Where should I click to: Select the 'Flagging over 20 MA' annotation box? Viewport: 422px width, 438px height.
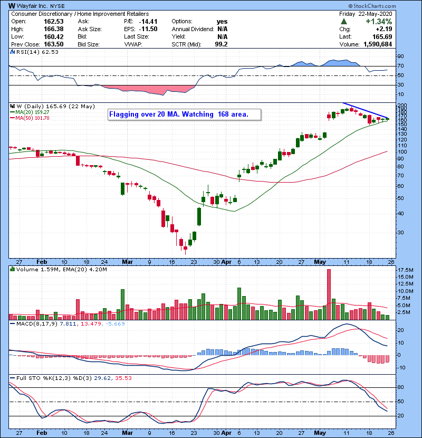(184, 115)
